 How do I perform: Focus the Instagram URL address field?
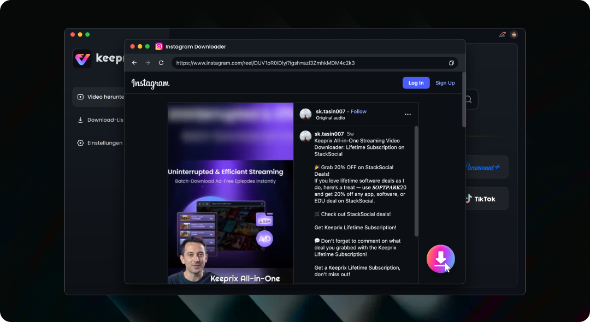point(315,63)
